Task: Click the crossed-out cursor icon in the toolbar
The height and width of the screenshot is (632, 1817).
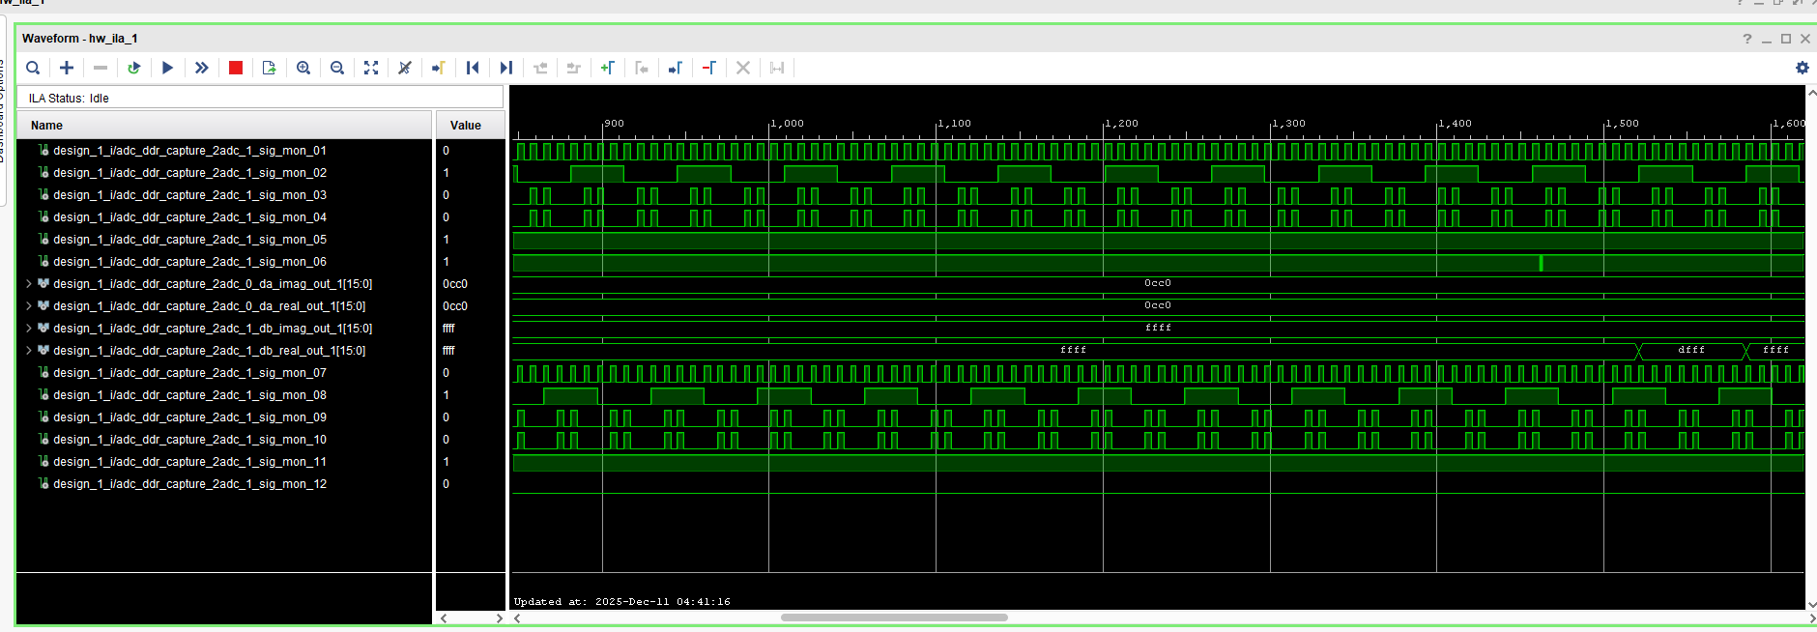Action: point(405,68)
